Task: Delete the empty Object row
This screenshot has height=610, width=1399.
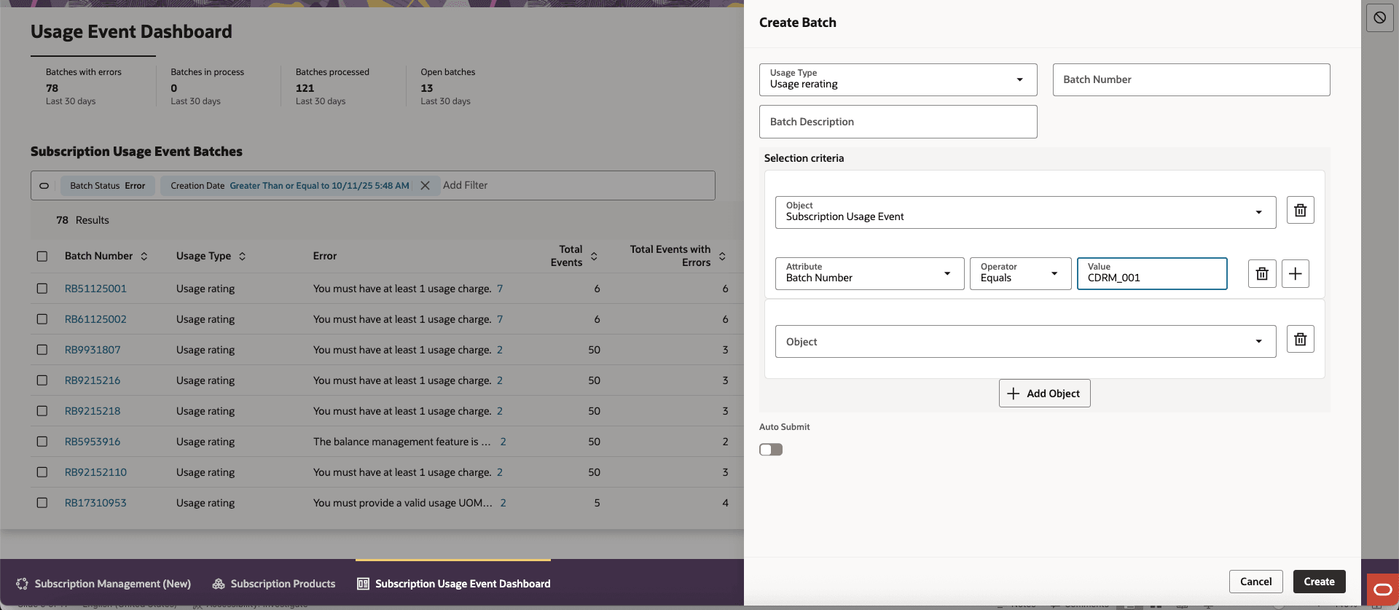Action: click(1300, 340)
